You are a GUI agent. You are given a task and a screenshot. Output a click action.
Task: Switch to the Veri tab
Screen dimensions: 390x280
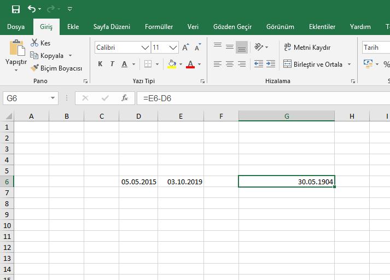(193, 27)
